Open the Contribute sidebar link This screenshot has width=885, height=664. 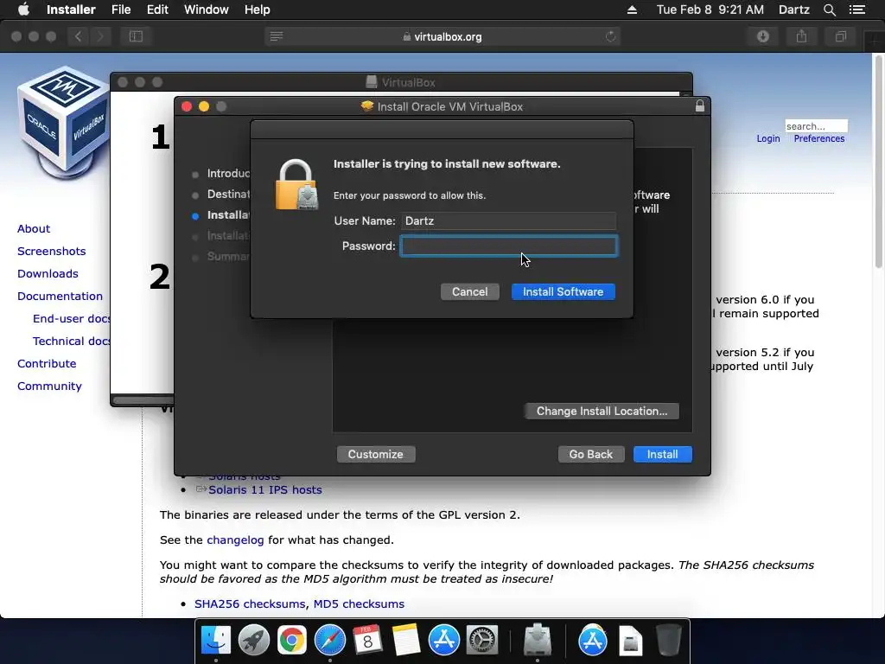click(47, 364)
